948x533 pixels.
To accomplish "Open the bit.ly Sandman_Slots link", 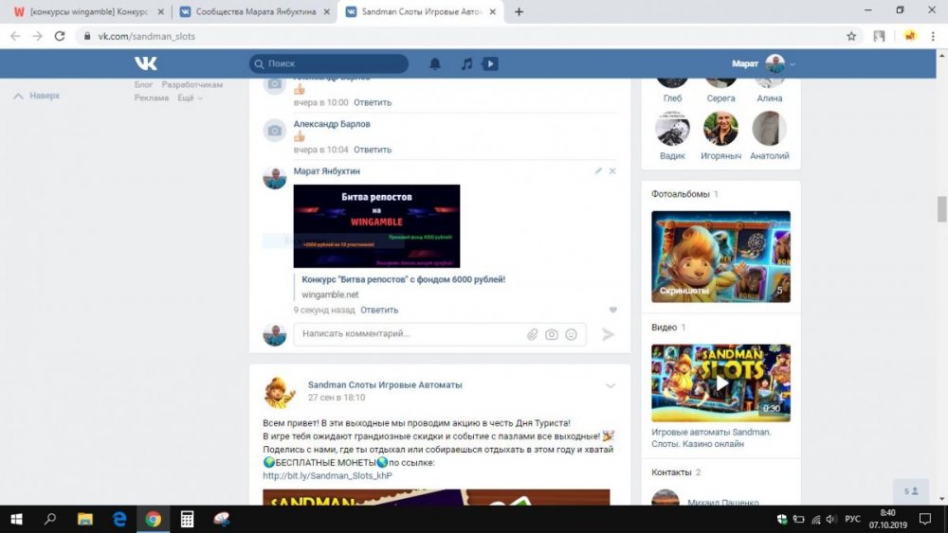I will 327,475.
